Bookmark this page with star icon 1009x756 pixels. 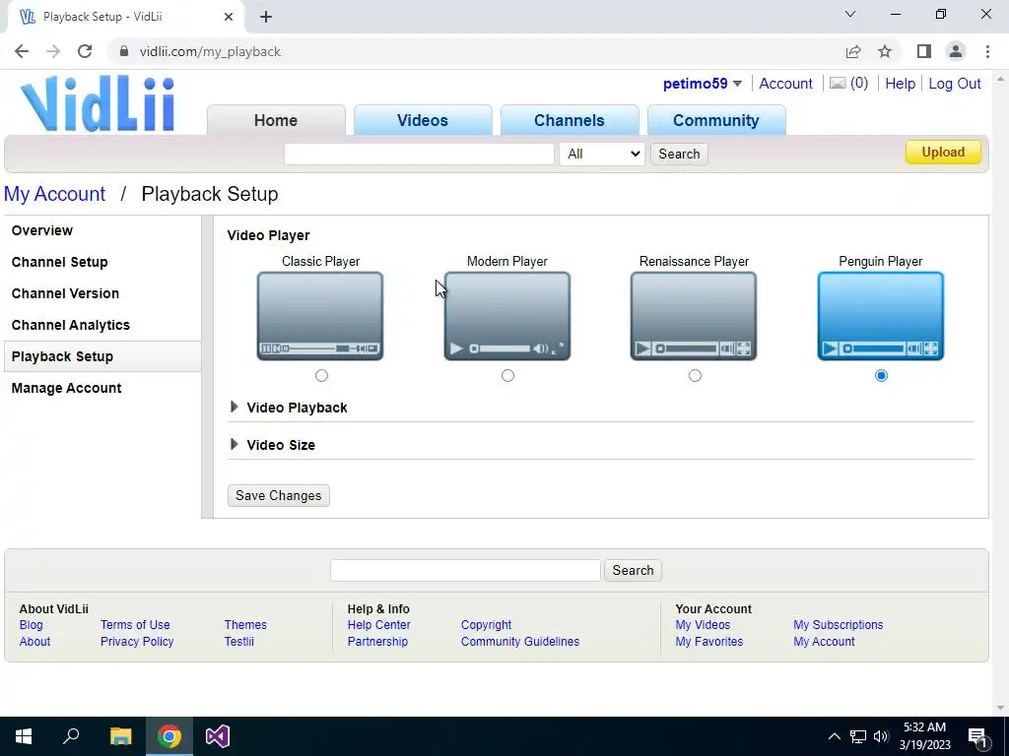(885, 51)
